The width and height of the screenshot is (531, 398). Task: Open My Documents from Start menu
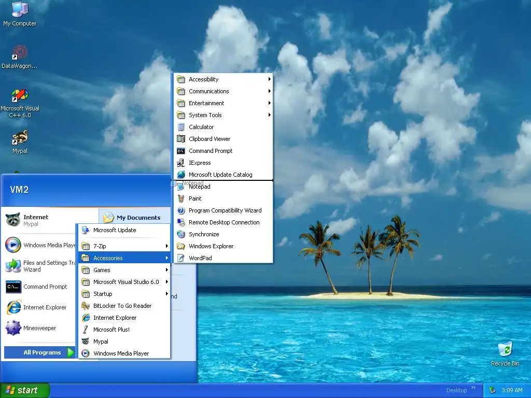(134, 217)
